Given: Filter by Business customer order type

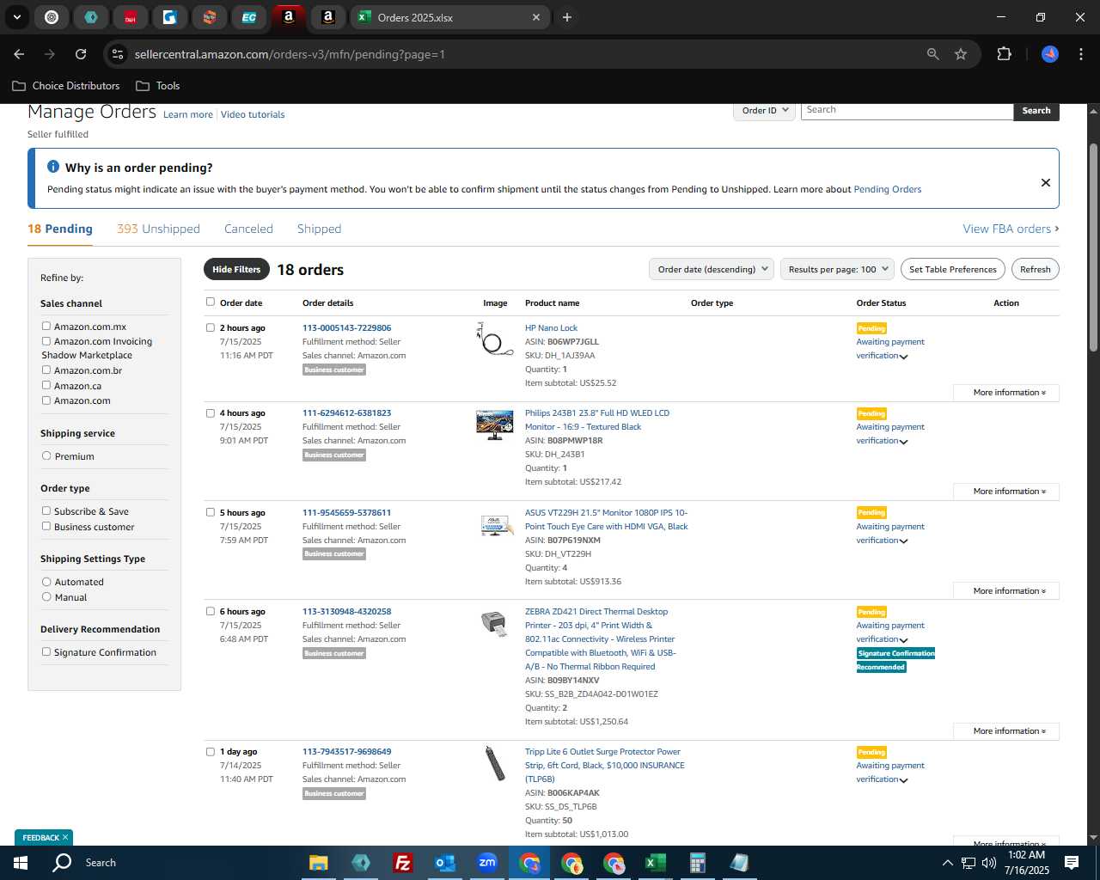Looking at the screenshot, I should [x=46, y=526].
